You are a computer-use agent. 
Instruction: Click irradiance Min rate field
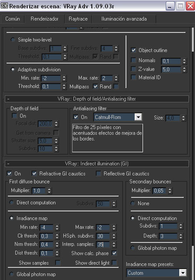pyautogui.click(x=46, y=227)
